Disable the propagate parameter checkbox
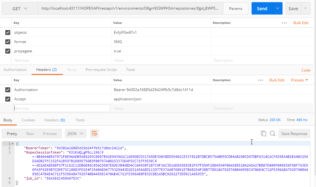 8,51
